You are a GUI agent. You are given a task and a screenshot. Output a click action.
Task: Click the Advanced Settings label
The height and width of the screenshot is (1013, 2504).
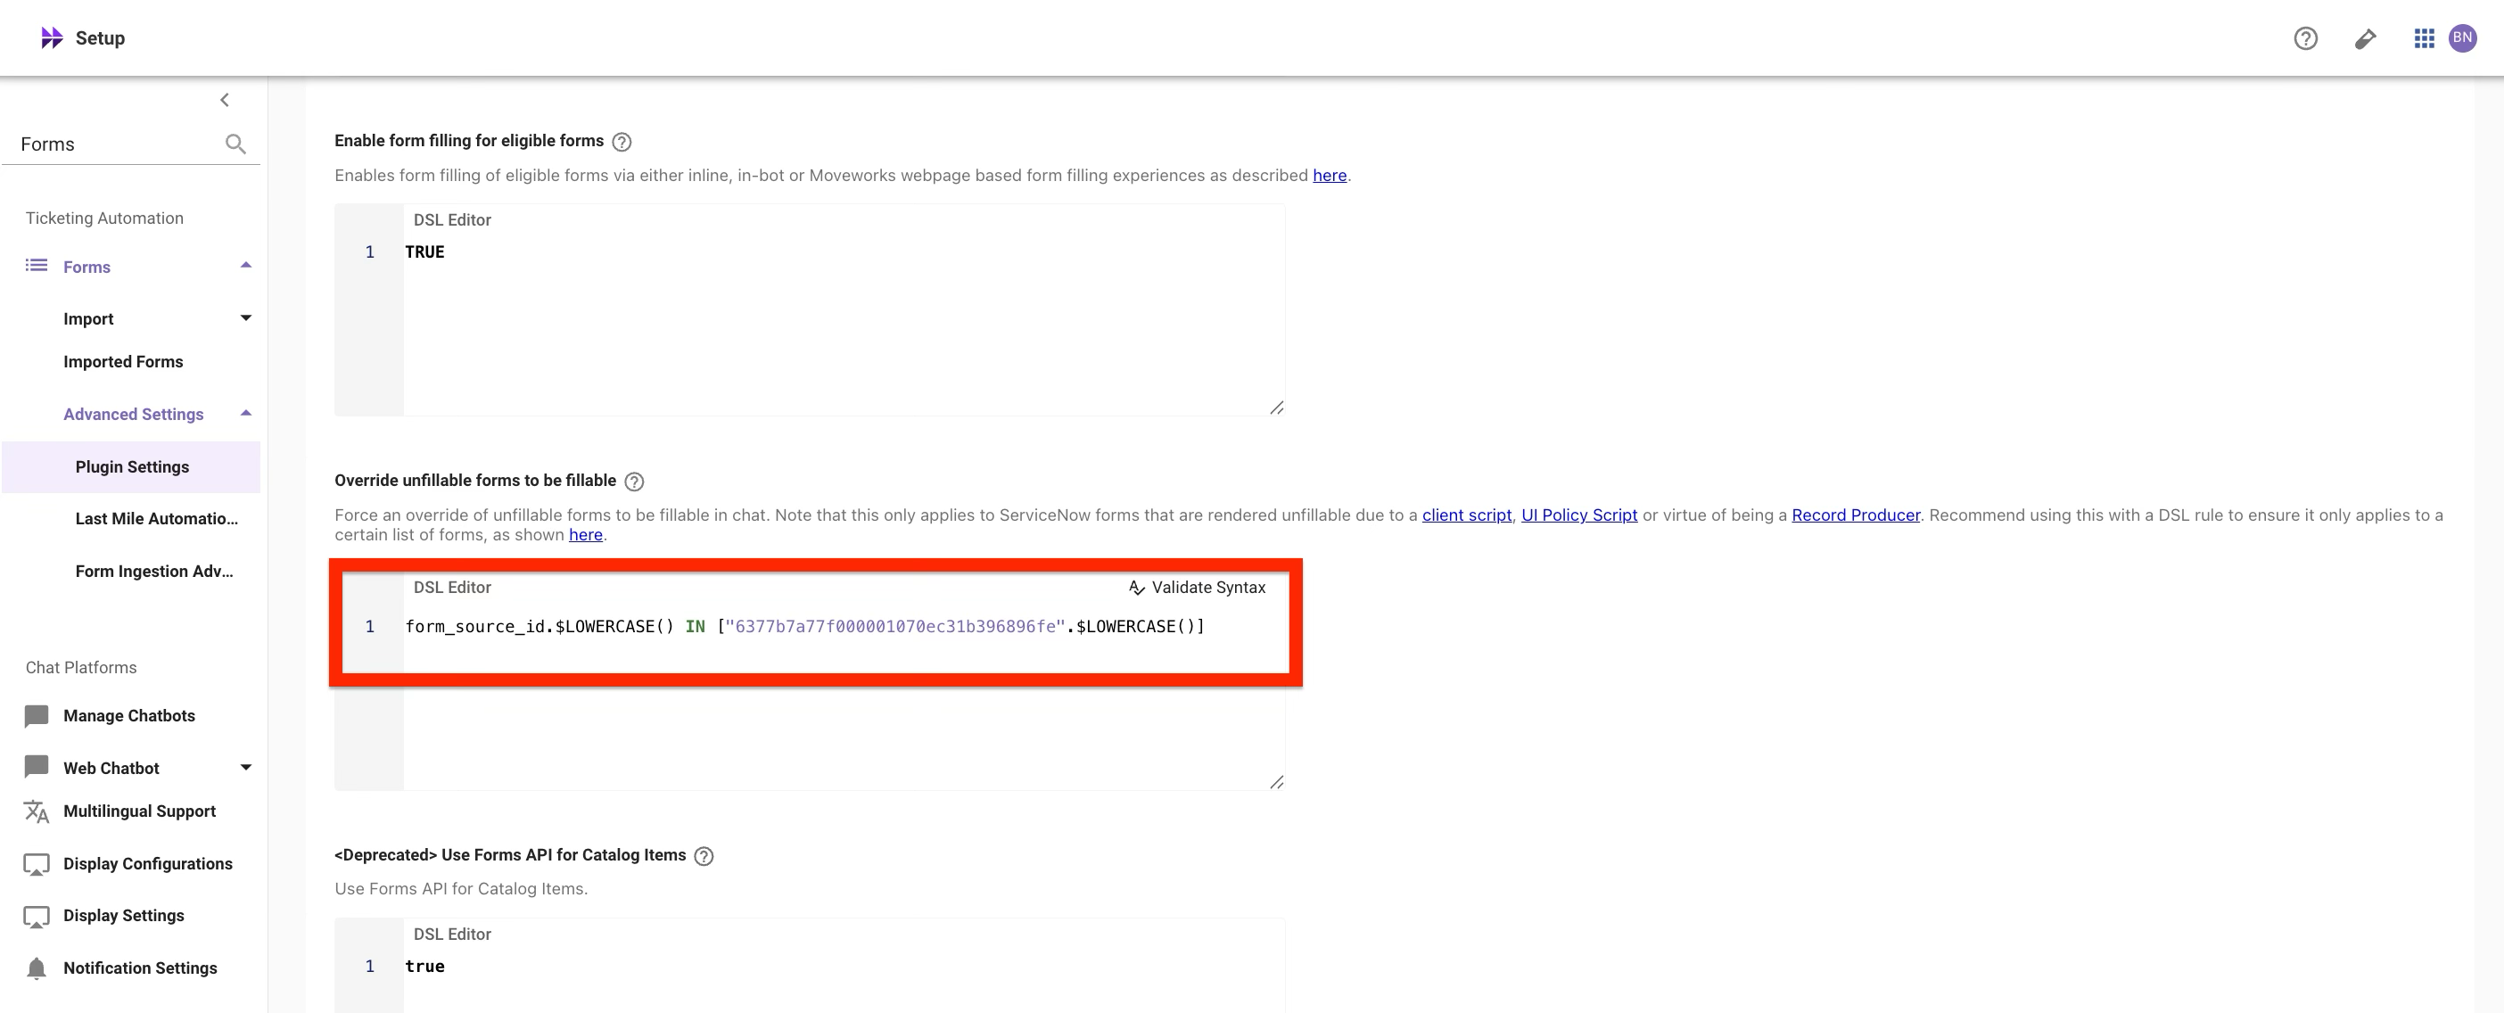133,414
